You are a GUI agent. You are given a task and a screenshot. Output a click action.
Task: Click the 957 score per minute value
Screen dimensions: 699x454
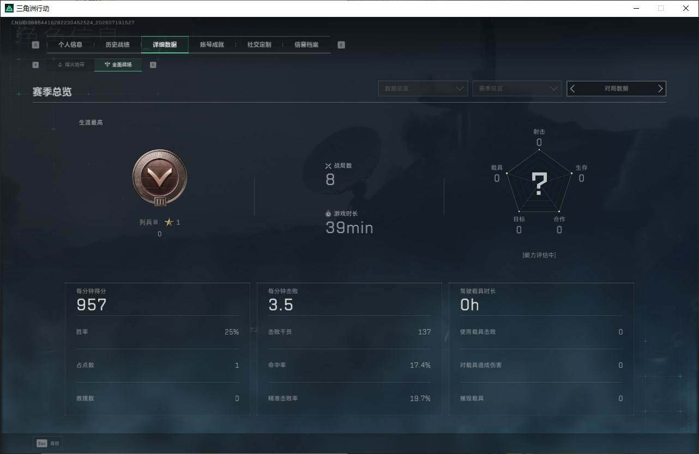pyautogui.click(x=92, y=305)
